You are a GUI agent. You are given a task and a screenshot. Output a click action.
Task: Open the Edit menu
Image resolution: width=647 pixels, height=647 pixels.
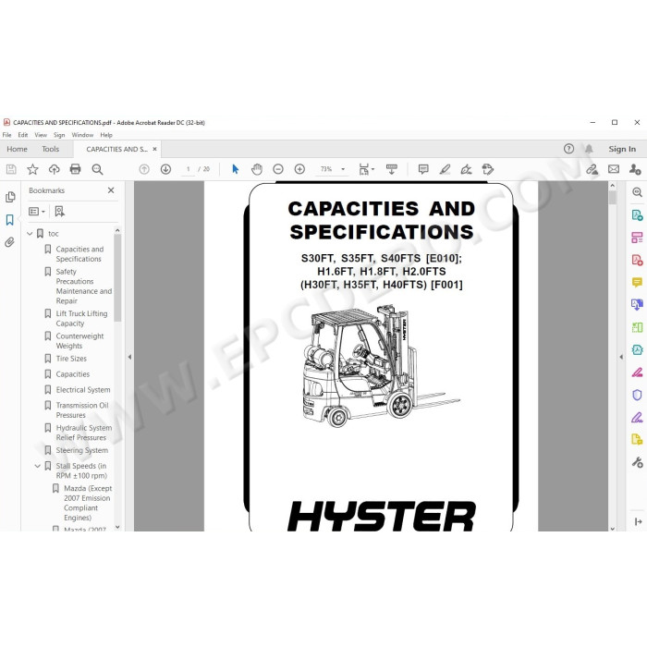click(23, 135)
